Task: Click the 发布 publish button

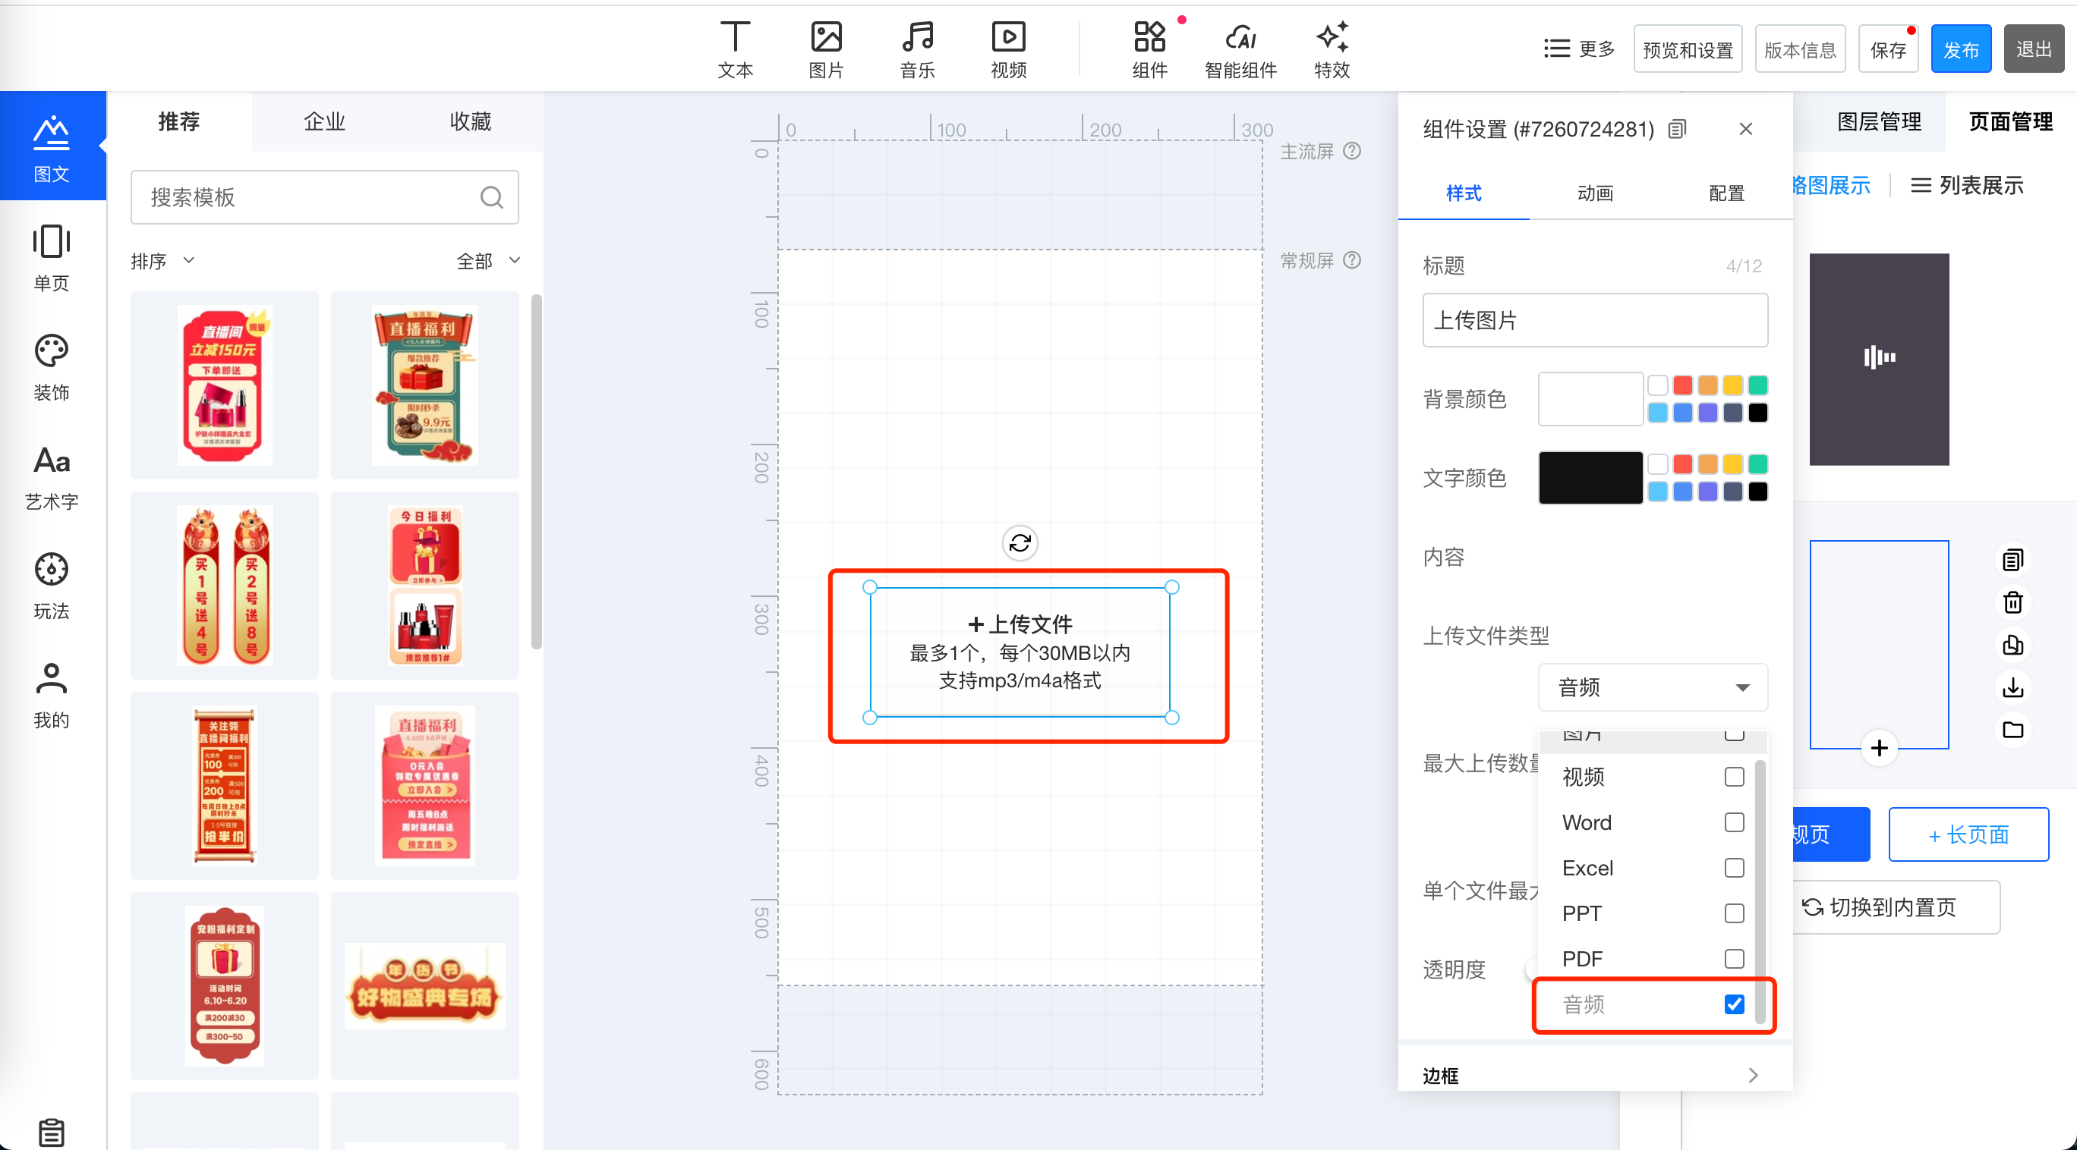Action: pos(1960,50)
